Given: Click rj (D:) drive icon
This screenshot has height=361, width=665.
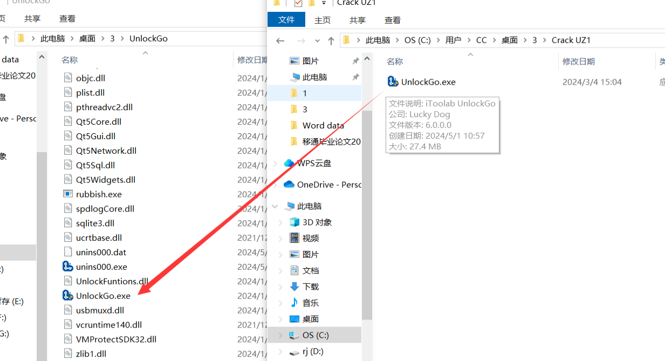Looking at the screenshot, I should click(x=294, y=352).
